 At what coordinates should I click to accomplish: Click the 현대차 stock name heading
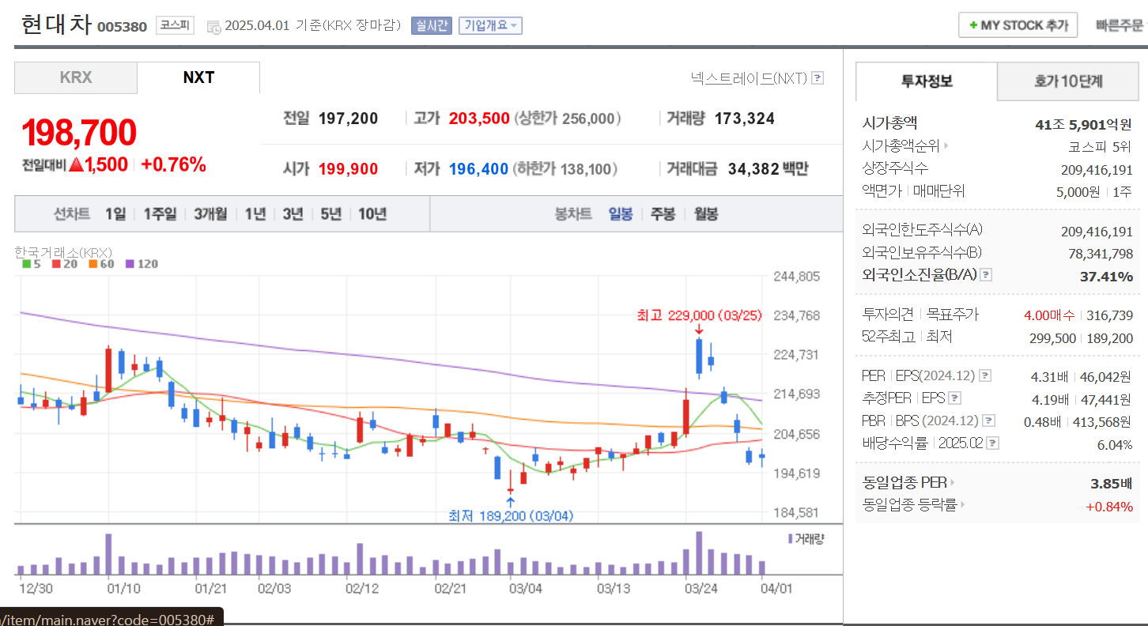click(56, 25)
